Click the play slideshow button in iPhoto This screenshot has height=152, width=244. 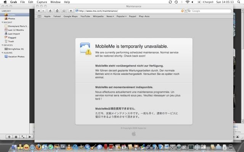point(30,136)
